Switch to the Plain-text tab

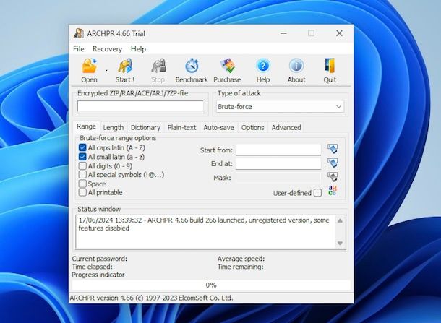181,128
